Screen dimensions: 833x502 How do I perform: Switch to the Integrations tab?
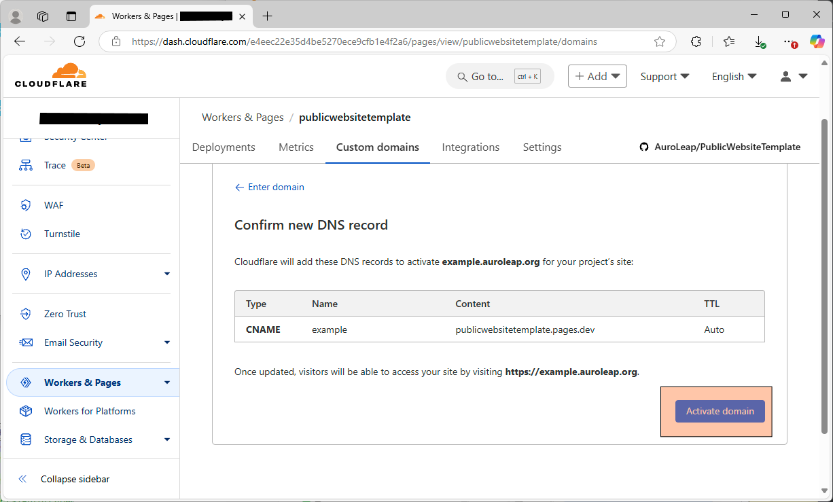click(471, 147)
